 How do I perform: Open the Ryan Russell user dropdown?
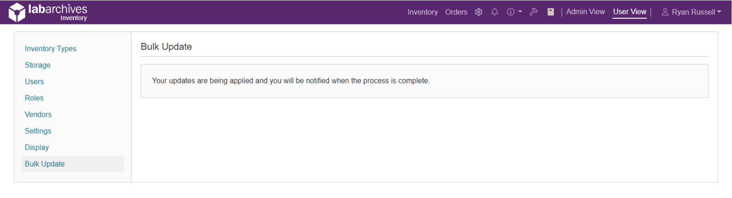pyautogui.click(x=691, y=12)
